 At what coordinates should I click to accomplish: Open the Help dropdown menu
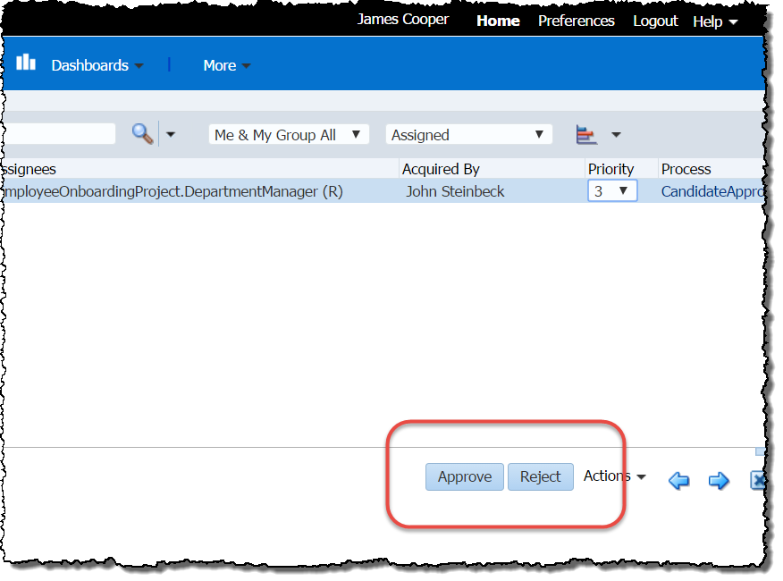(x=715, y=21)
